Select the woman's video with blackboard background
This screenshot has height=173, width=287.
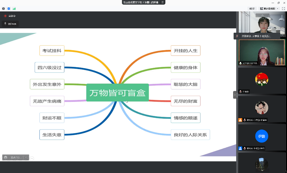pyautogui.click(x=261, y=52)
